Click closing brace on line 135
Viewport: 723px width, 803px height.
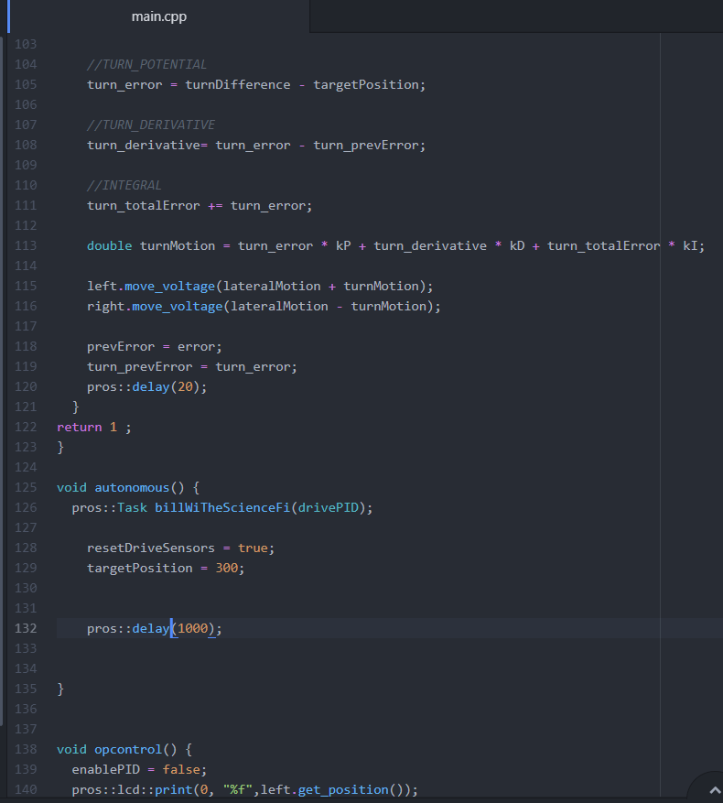(60, 689)
